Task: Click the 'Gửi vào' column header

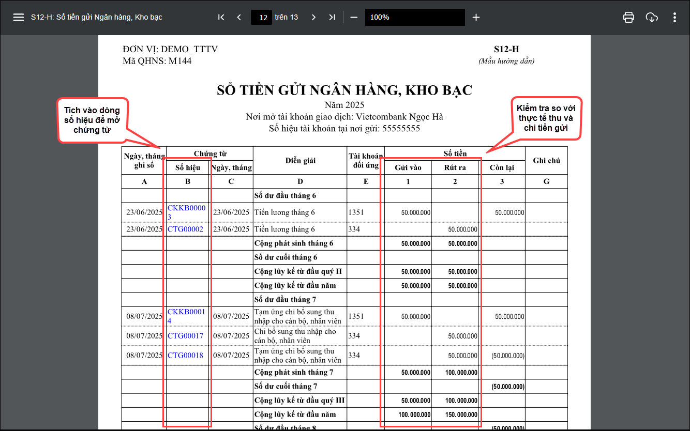Action: (x=408, y=167)
